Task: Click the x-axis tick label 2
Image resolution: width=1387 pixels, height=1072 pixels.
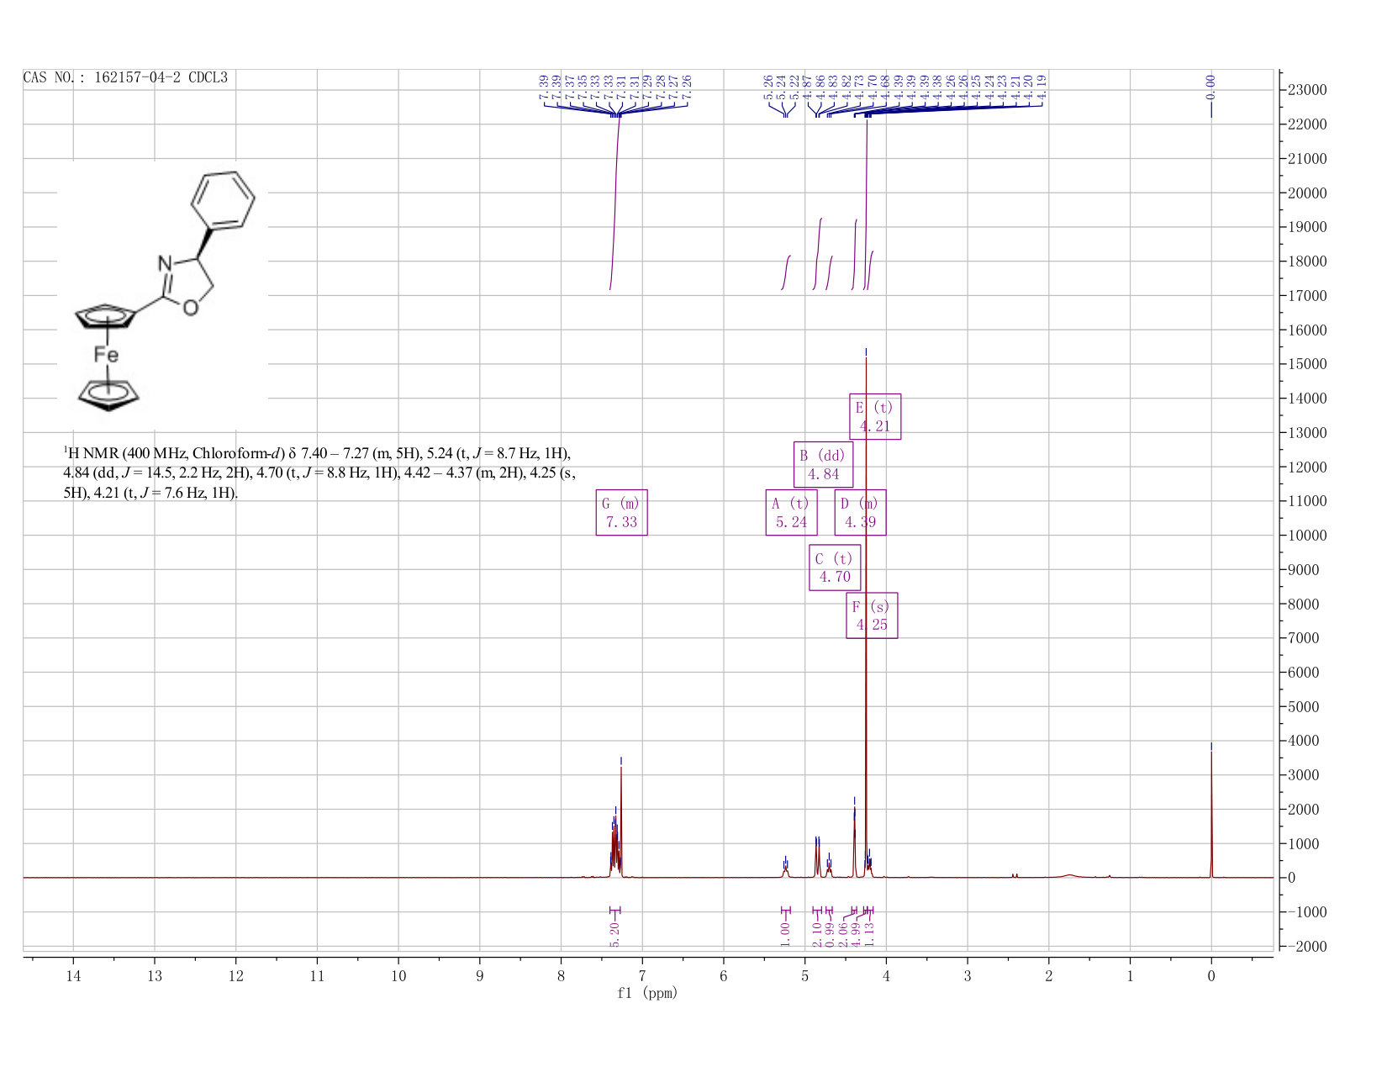Action: (1048, 975)
